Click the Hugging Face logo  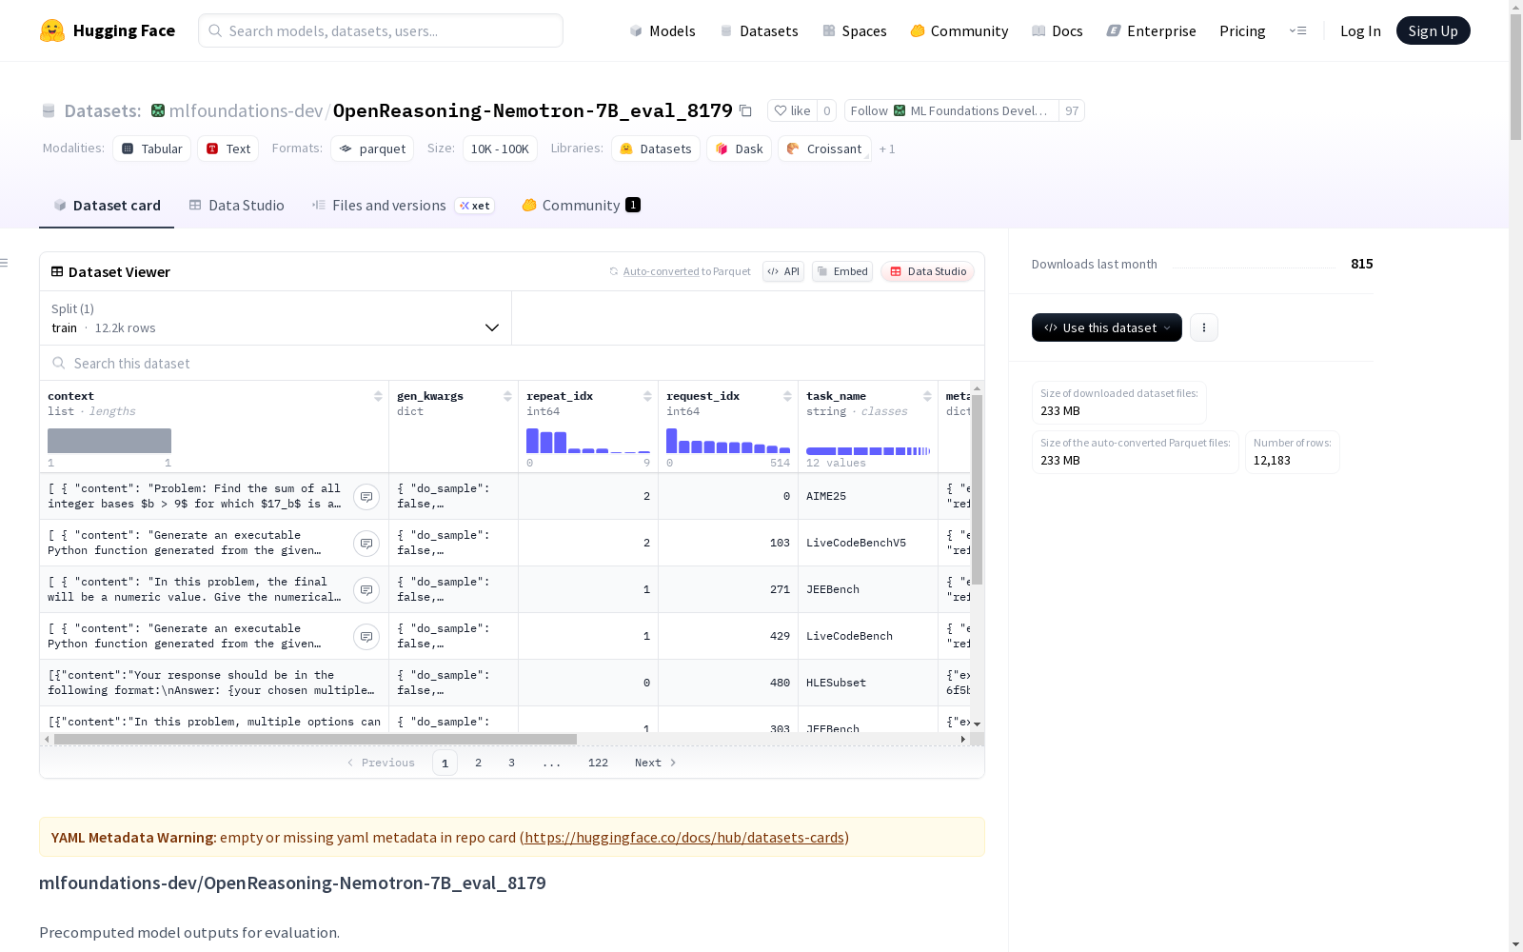(108, 30)
